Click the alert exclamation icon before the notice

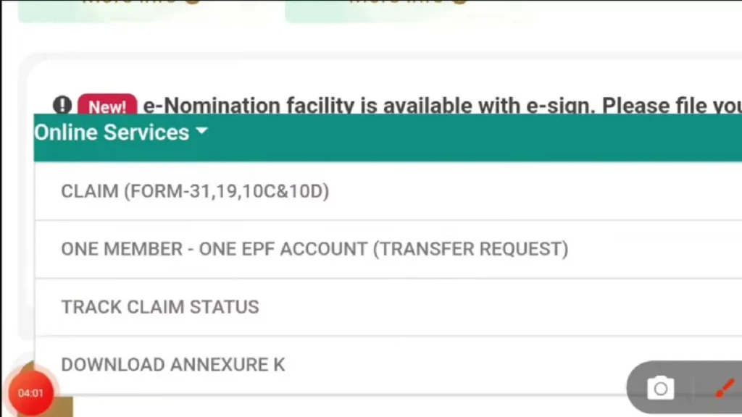coord(62,105)
